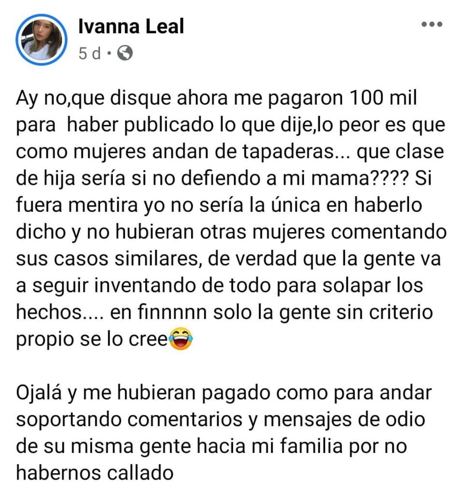The image size is (467, 494).
Task: Open the three-dot post options menu
Action: (432, 25)
